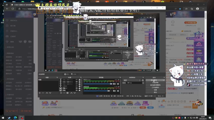Mute the desktop audio speaker icon
The width and height of the screenshot is (214, 120).
[114, 91]
